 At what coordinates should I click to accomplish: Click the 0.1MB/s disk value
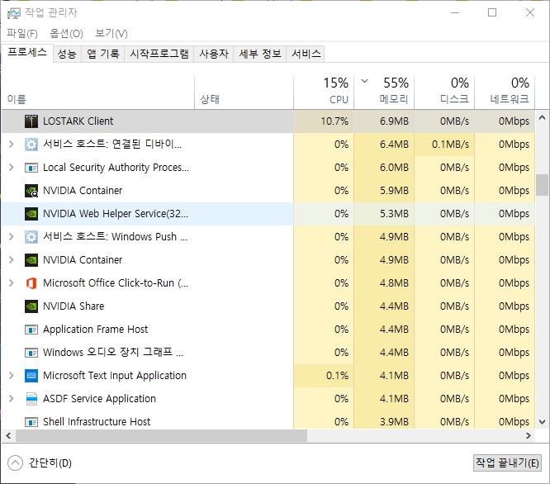click(x=450, y=145)
